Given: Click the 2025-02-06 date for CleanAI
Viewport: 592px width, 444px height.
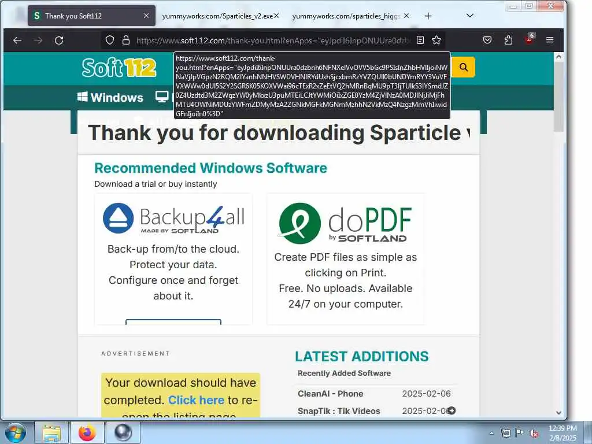Looking at the screenshot, I should [x=426, y=393].
